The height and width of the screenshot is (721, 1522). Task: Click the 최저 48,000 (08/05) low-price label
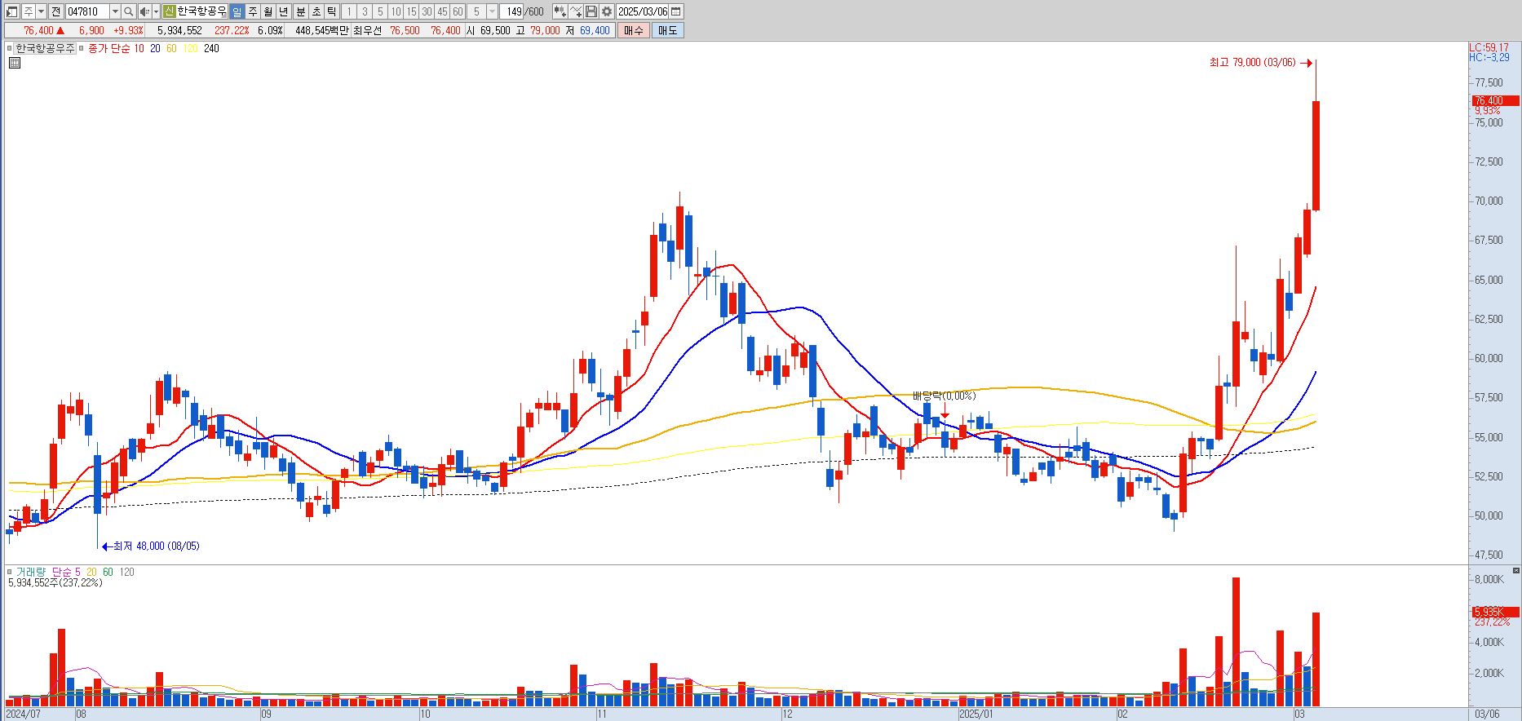click(x=156, y=546)
